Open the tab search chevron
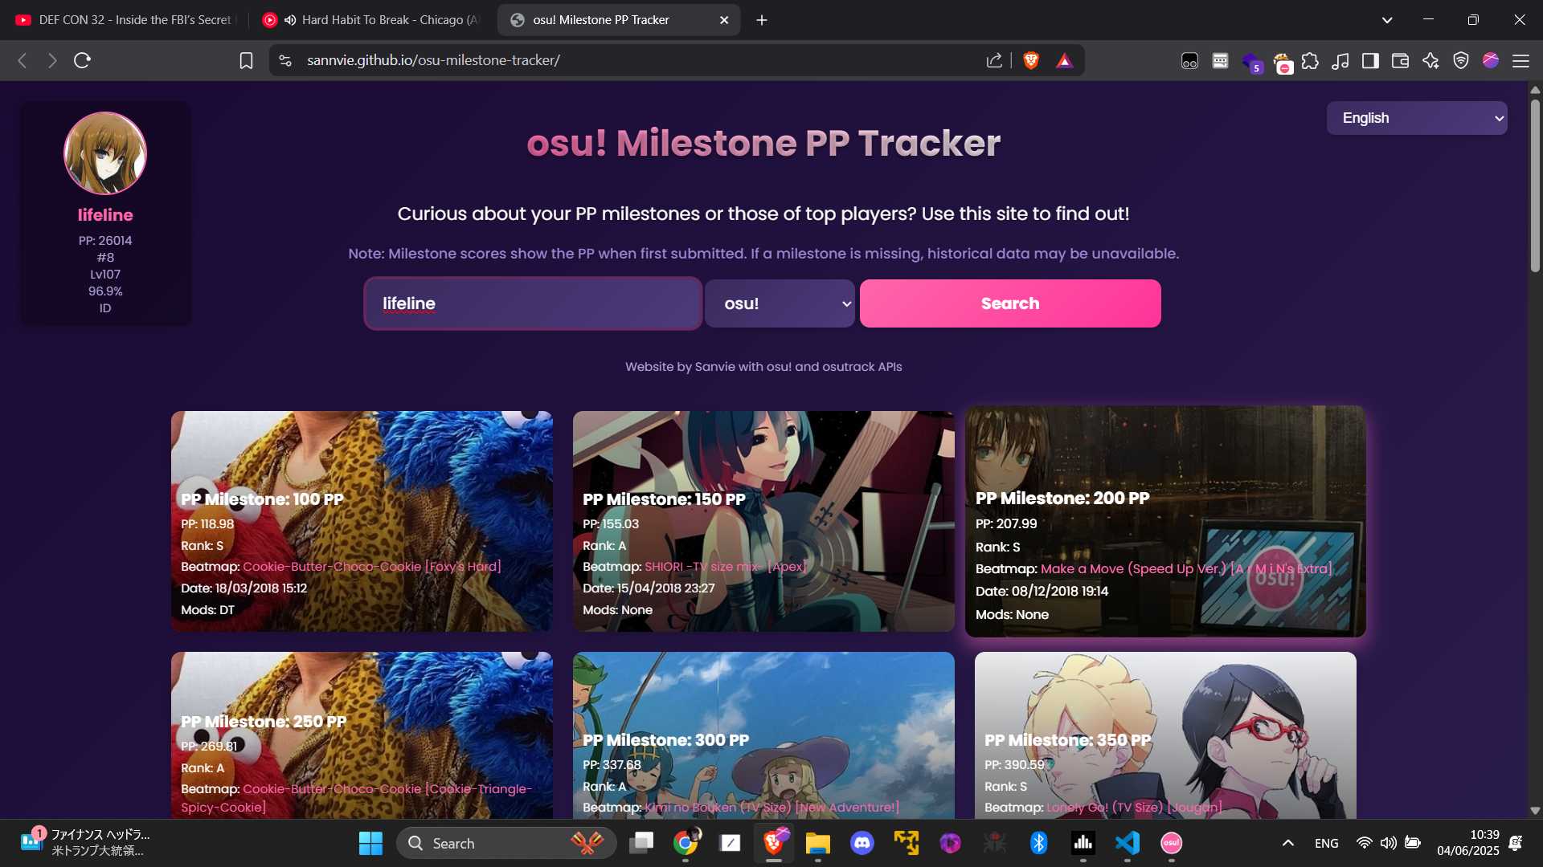 (x=1387, y=20)
